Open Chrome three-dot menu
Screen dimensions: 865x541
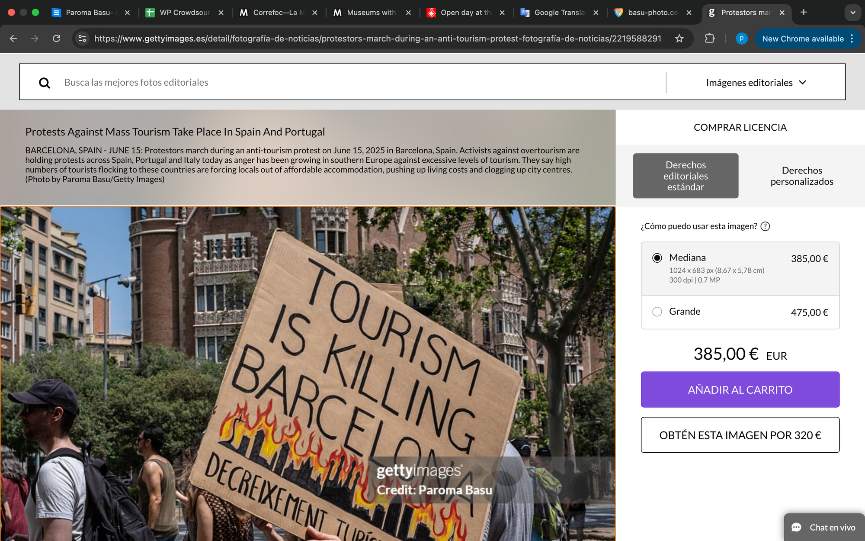tap(852, 39)
